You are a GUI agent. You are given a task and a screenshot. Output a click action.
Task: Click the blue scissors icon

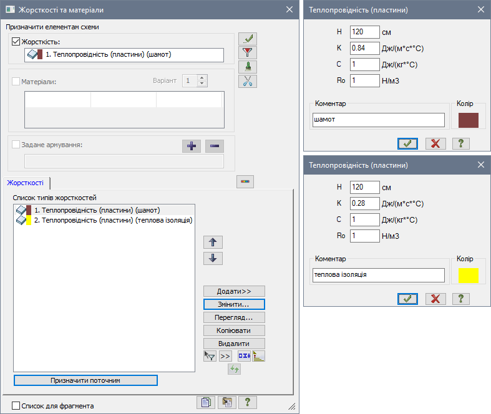[248, 80]
